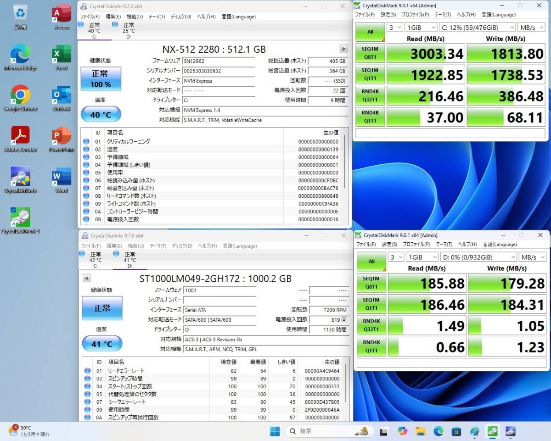This screenshot has height=441, width=551.
Task: Click the 正常 health button for ST1000LM049
Action: [102, 308]
